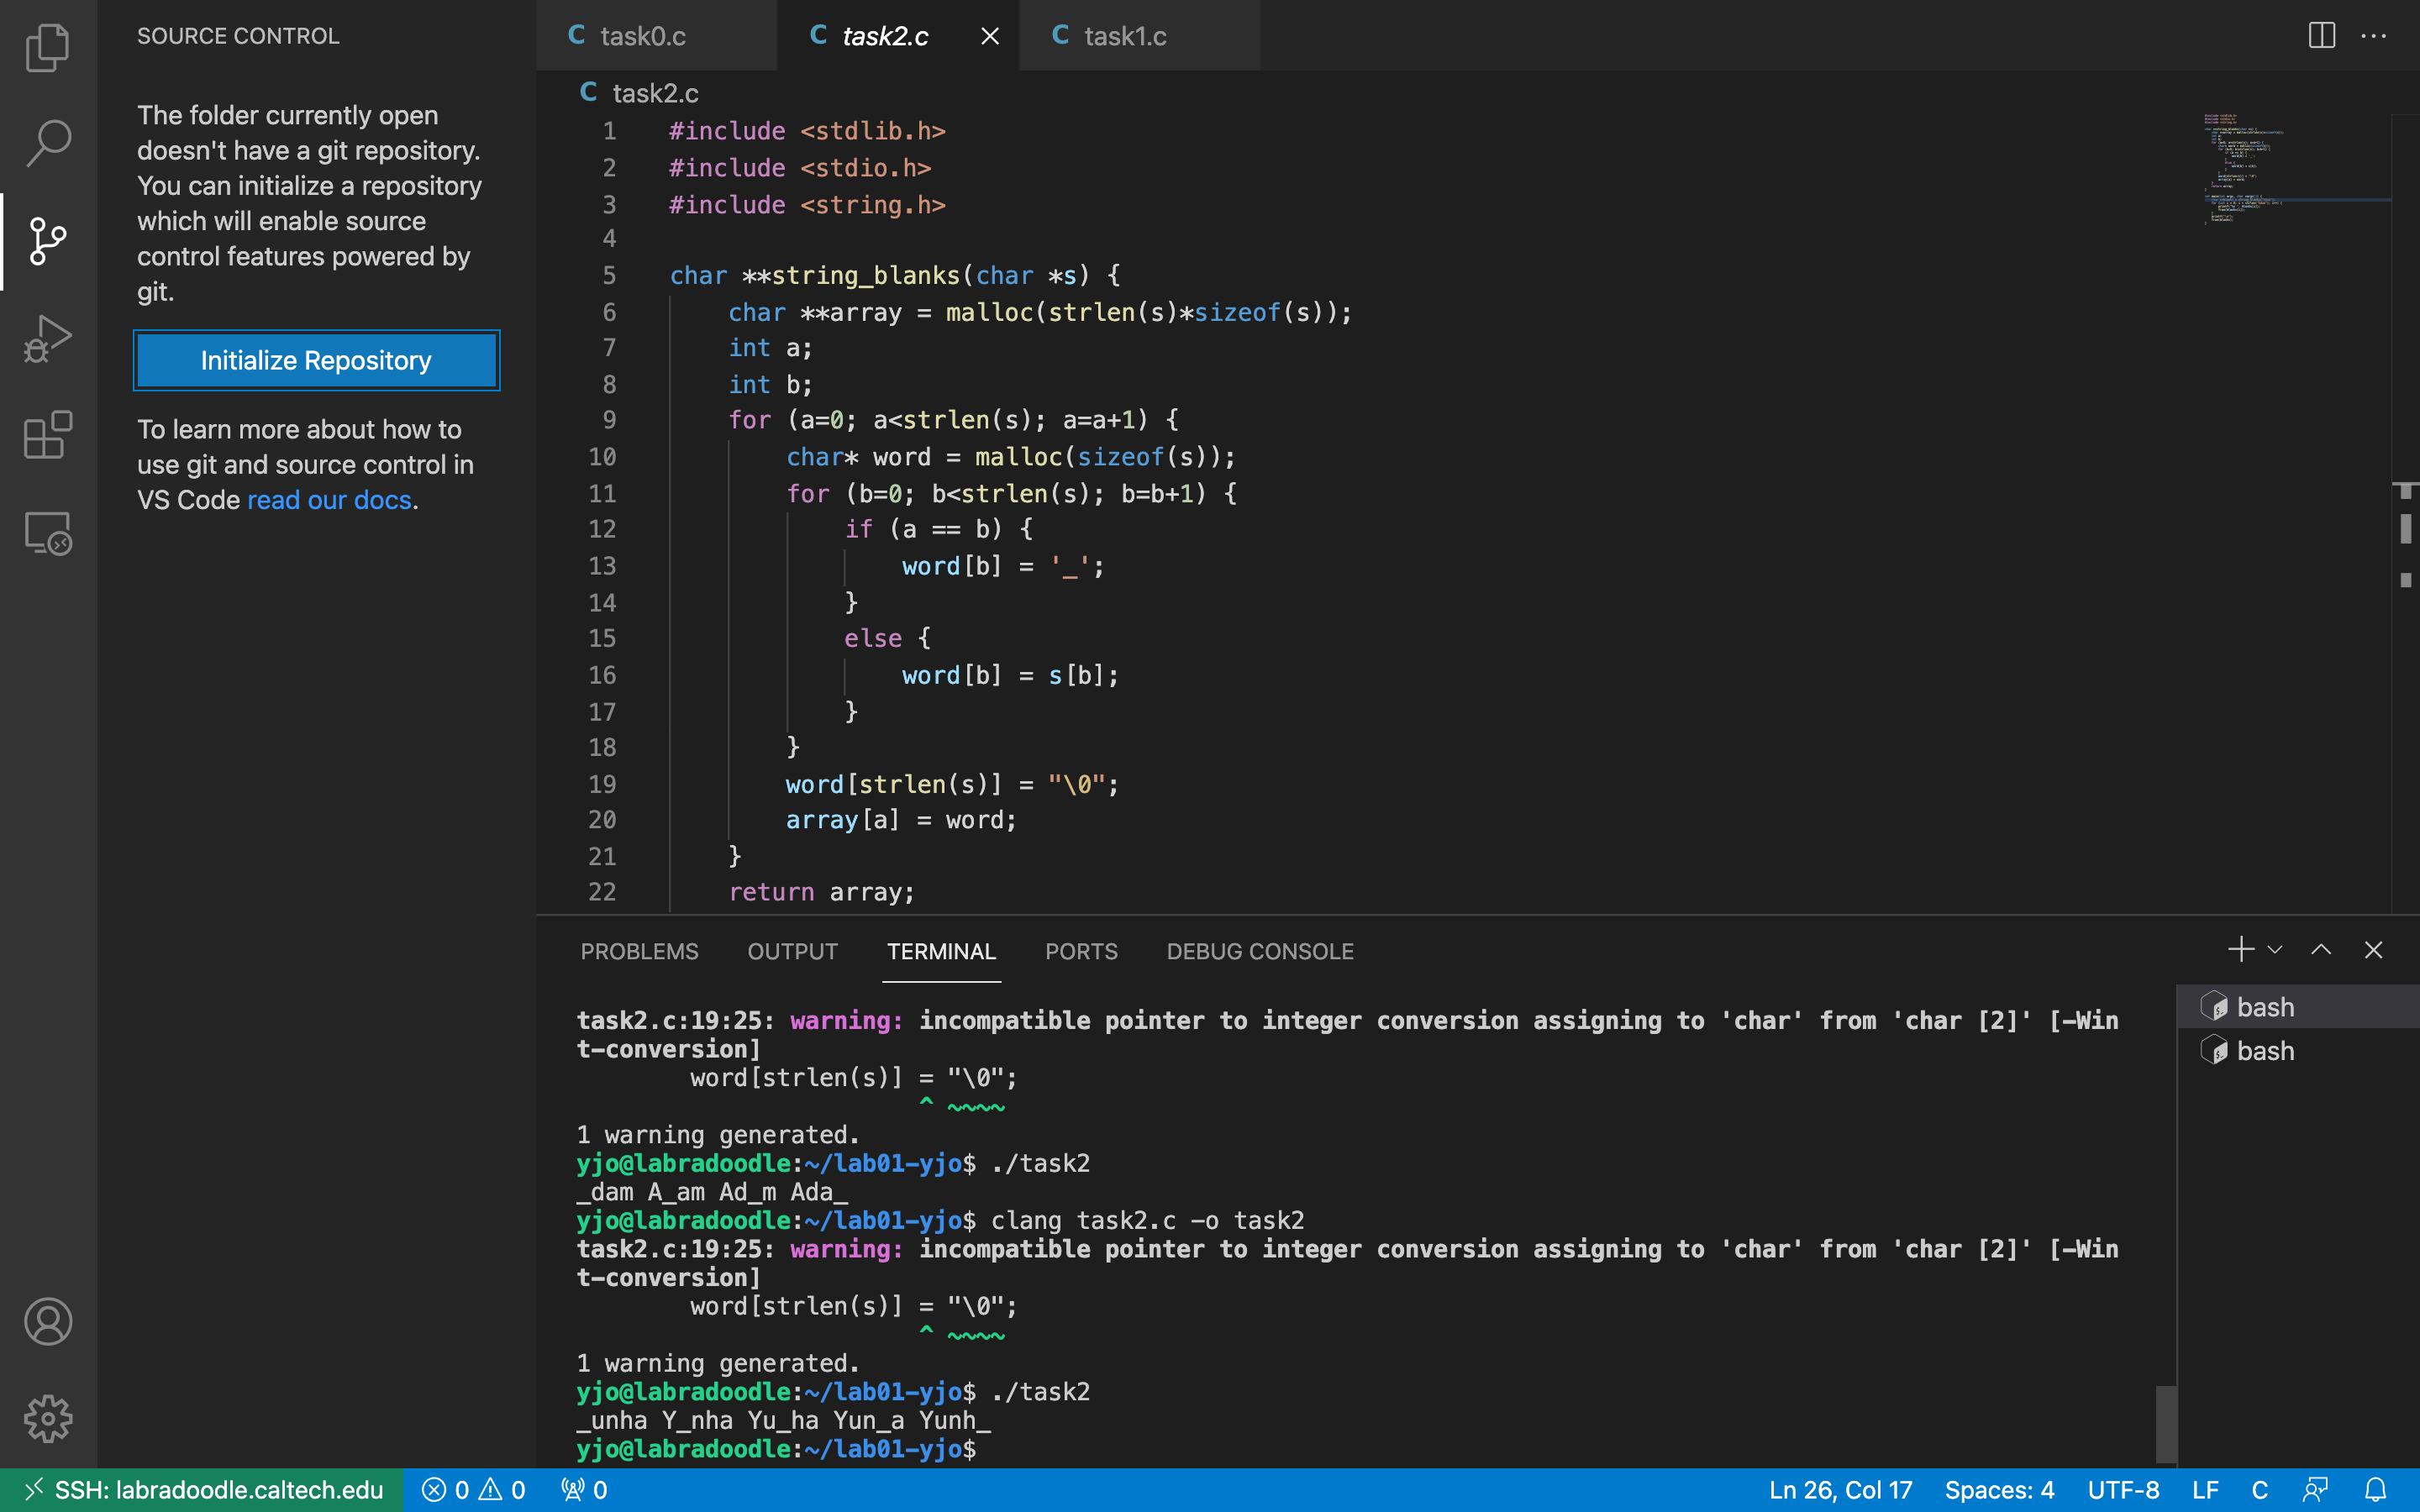
Task: Click the Initialize Repository button
Action: 316,360
